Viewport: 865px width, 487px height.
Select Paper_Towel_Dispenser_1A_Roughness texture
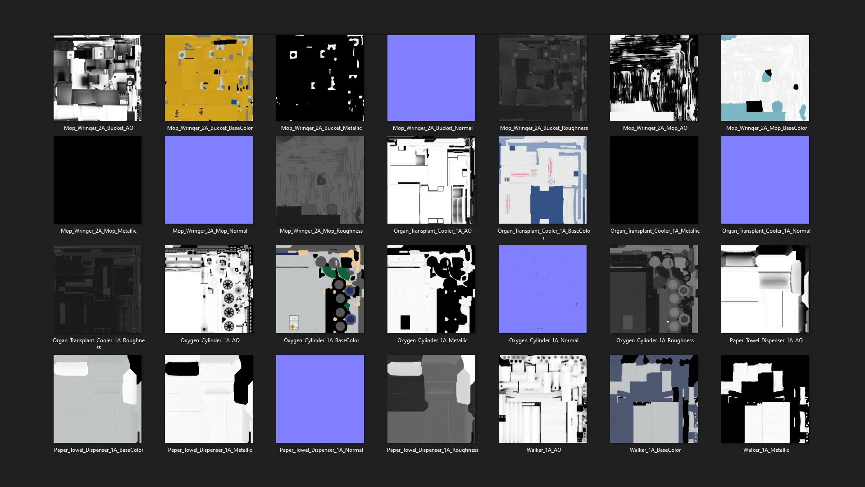[431, 399]
